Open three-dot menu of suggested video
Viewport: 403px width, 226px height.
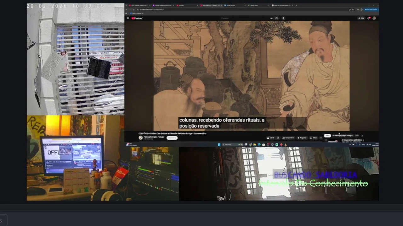tap(364, 140)
